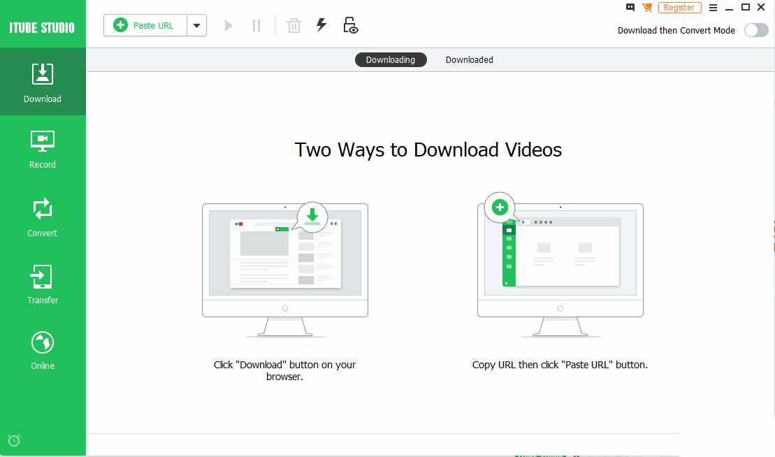
Task: Click "Two Ways to Download Videos" heading
Action: [428, 150]
